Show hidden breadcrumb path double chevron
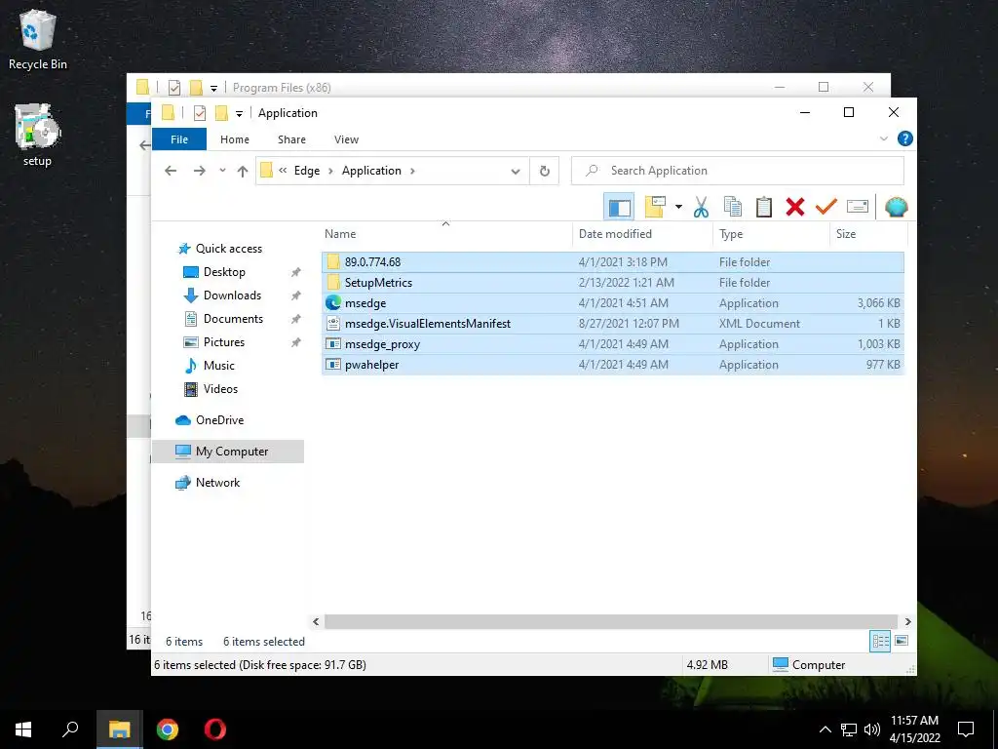 [x=283, y=171]
